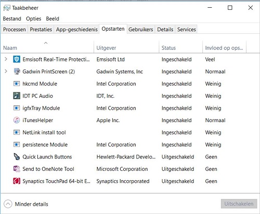260x214 pixels.
Task: Switch to the Processen tab
Action: (15, 30)
